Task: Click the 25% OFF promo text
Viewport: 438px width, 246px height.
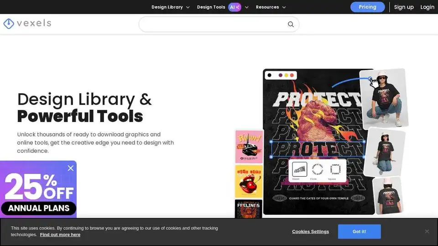Action: (39, 186)
